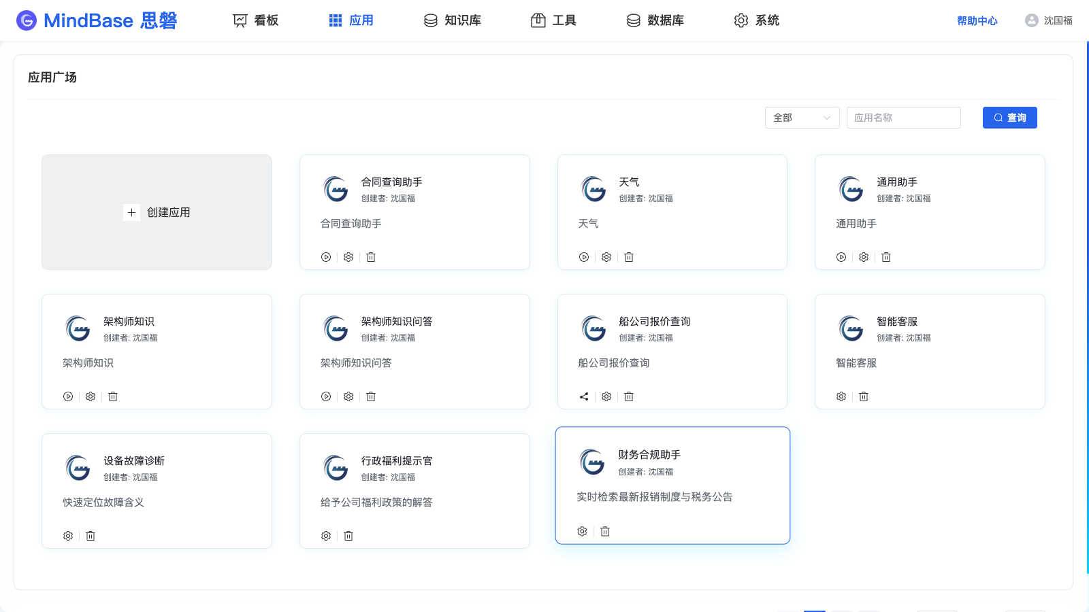Open settings gear for 船公司报价查询

[606, 396]
